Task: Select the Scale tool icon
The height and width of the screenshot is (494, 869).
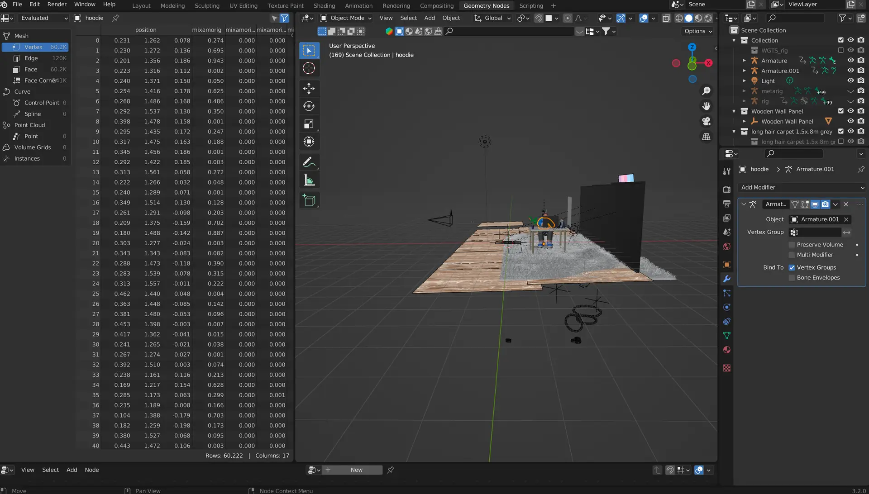Action: [309, 124]
